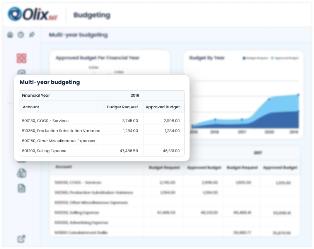Select the 500130, COGS - Services account row

coord(45,121)
